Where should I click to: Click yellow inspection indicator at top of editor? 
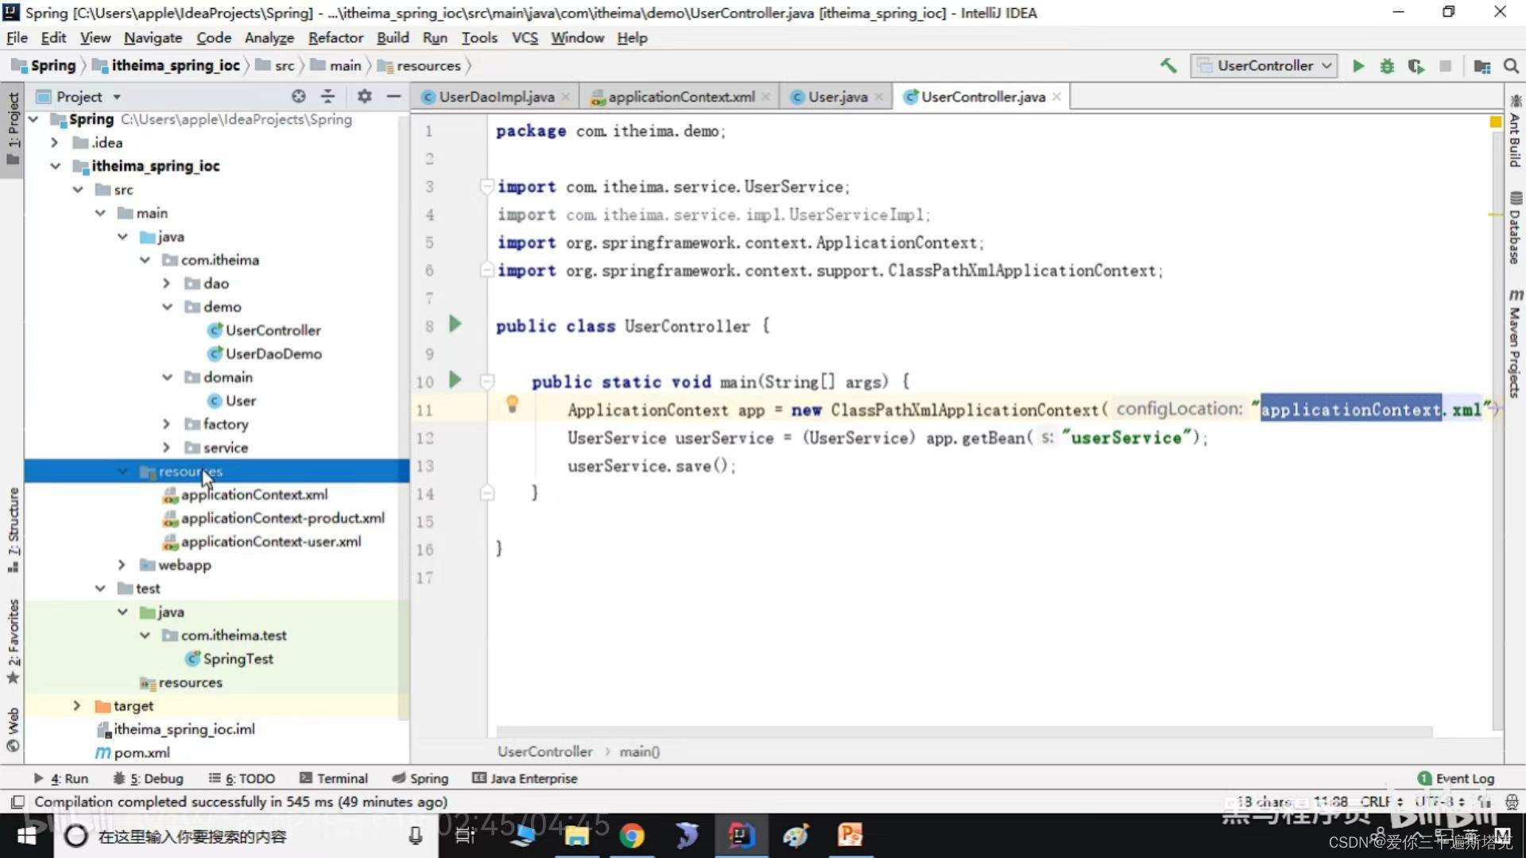(1495, 122)
